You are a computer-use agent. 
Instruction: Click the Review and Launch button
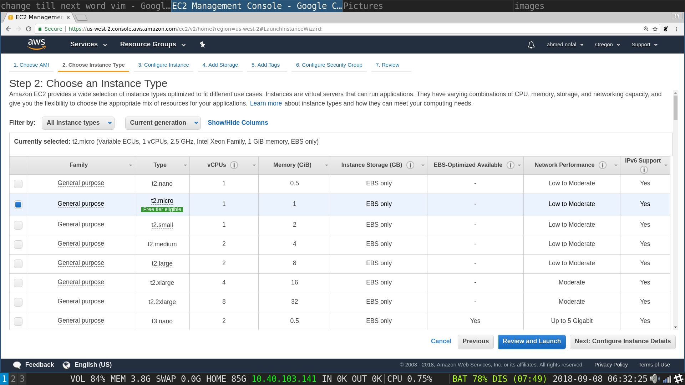(x=532, y=342)
